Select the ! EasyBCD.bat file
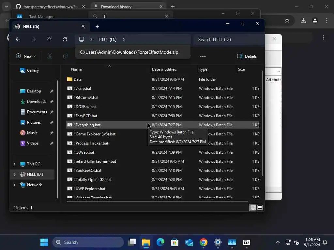The image size is (334, 250). (x=162, y=116)
